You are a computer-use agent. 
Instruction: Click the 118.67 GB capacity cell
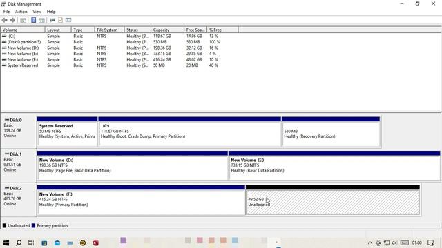click(x=162, y=37)
